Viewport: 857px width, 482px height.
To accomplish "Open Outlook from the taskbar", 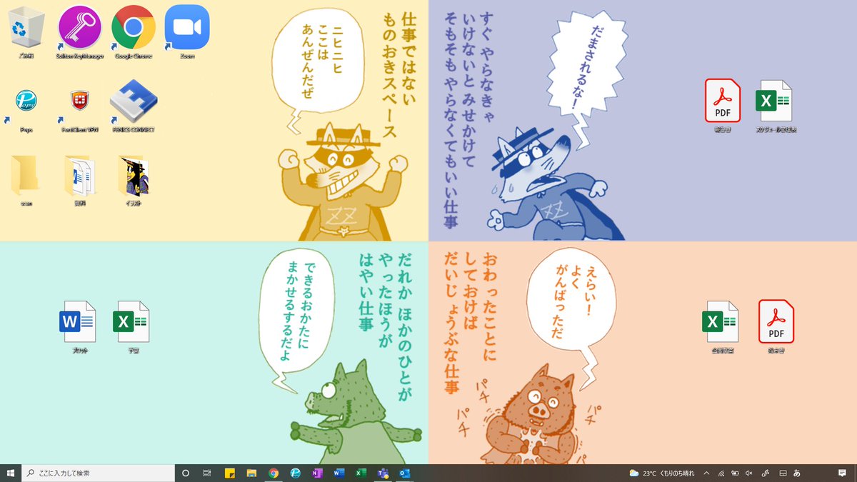I will coord(405,473).
